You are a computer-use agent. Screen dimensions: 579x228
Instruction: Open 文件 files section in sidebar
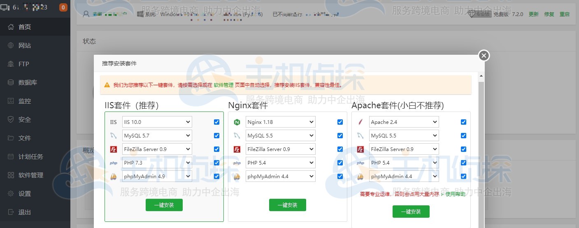35,138
